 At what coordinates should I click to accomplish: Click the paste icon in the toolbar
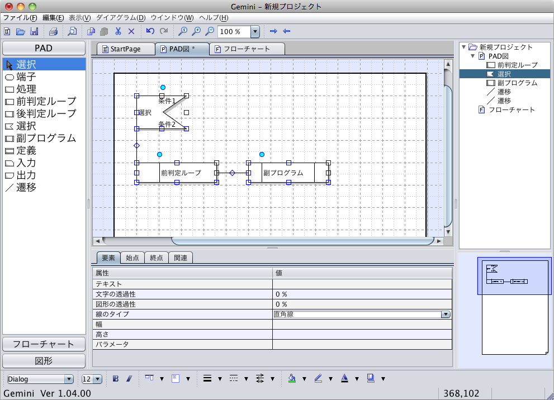tap(104, 31)
